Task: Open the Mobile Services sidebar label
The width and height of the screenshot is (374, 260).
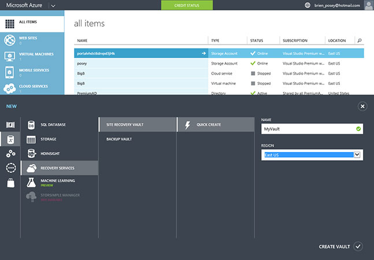Action: click(x=34, y=70)
